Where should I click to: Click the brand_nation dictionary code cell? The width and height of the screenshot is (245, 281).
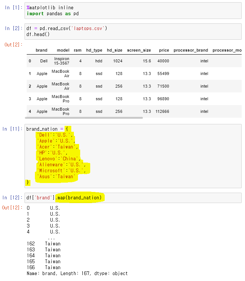(133, 156)
